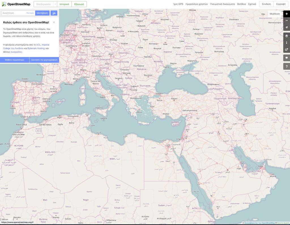Activate the query features question mark tool
Image resolution: width=290 pixels, height=225 pixels.
(x=287, y=66)
